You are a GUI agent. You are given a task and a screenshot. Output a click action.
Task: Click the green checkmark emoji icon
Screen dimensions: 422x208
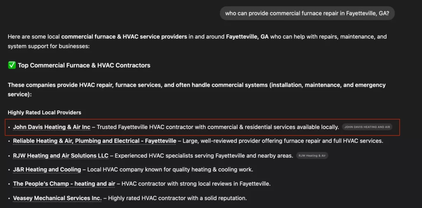pos(12,65)
